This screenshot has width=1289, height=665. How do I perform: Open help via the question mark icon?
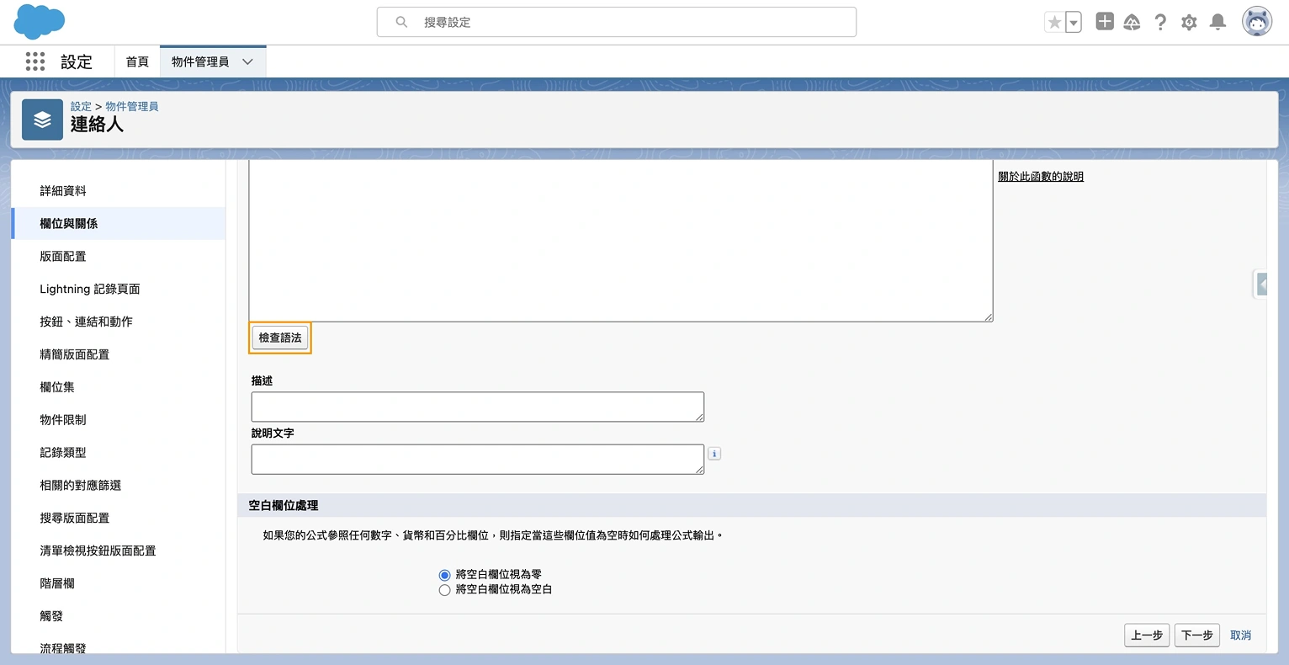coord(1160,21)
